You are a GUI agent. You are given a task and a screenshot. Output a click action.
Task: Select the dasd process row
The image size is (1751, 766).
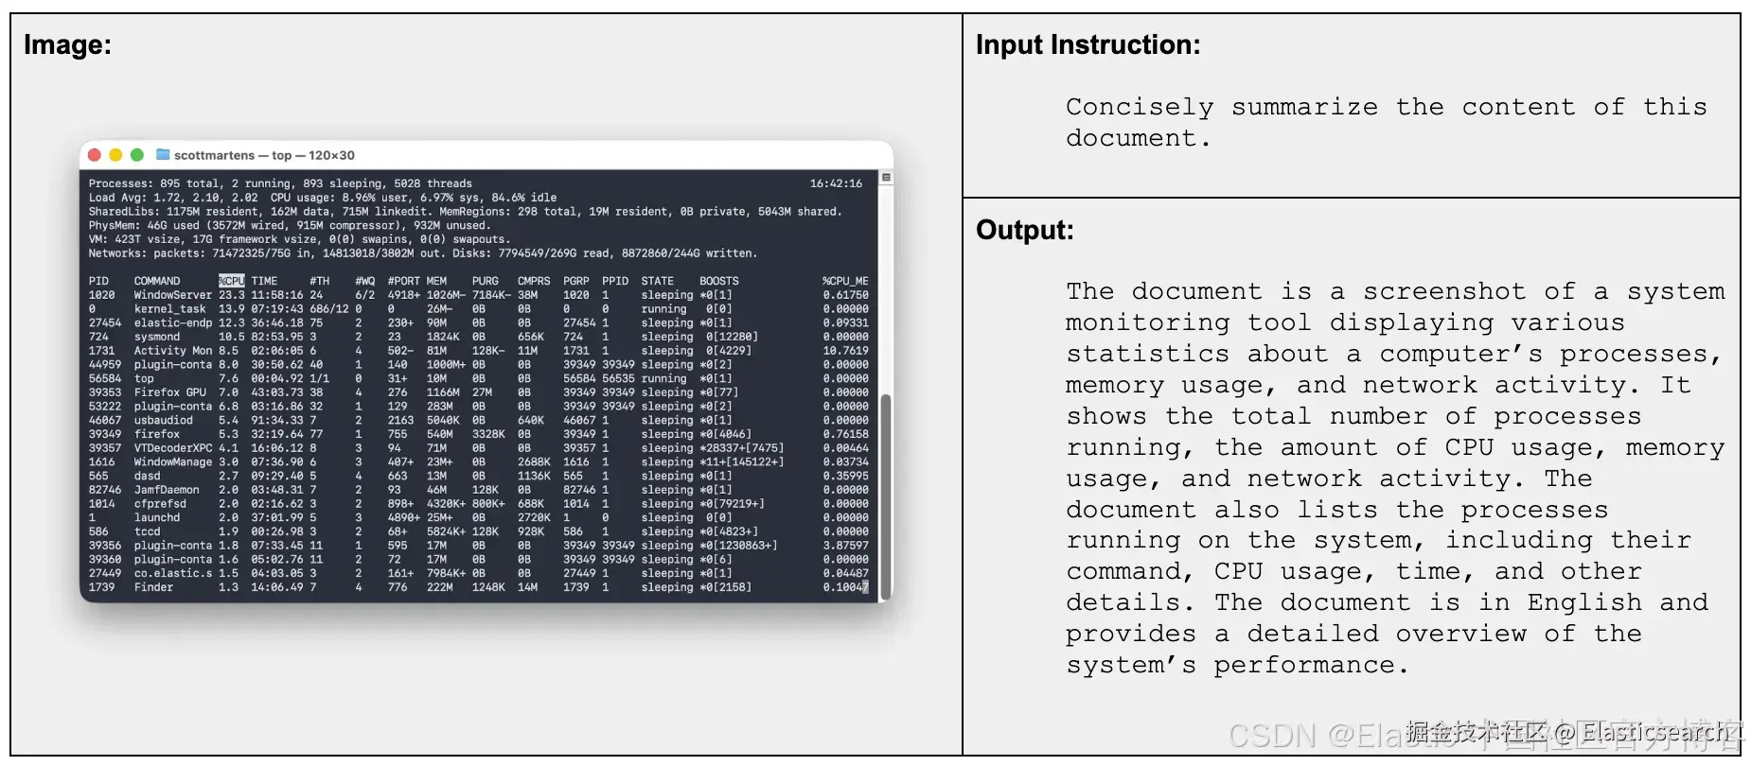click(x=479, y=476)
